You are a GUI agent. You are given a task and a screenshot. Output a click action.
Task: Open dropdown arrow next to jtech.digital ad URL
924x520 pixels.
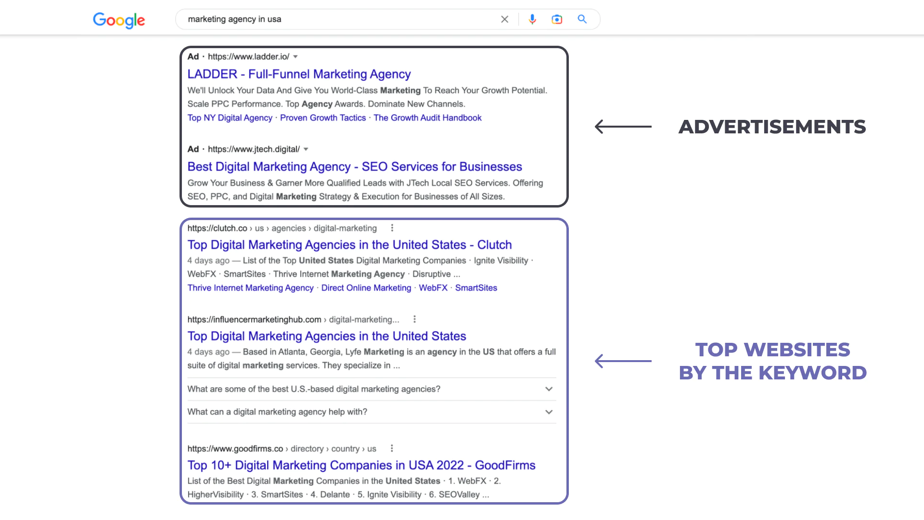(306, 149)
